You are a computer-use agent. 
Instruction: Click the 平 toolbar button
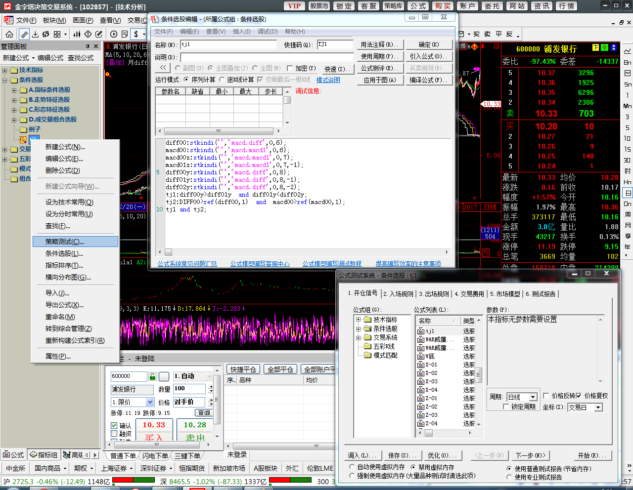498,34
